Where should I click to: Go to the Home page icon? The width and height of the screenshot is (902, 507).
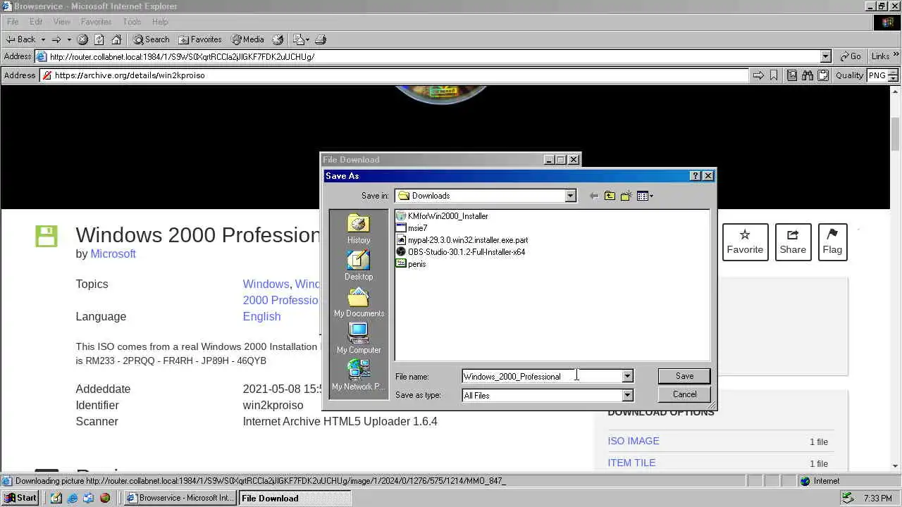point(116,39)
